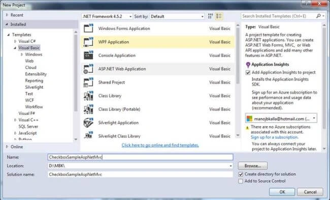This screenshot has width=330, height=200.
Task: Click the search magnifier icon
Action: pos(318,16)
